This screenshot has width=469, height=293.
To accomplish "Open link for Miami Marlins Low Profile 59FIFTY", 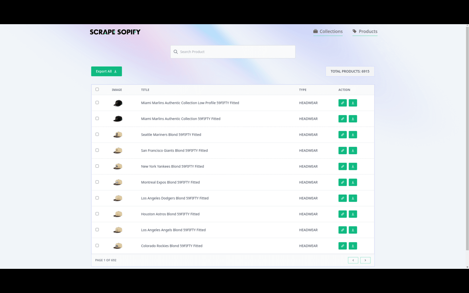I will 343,103.
